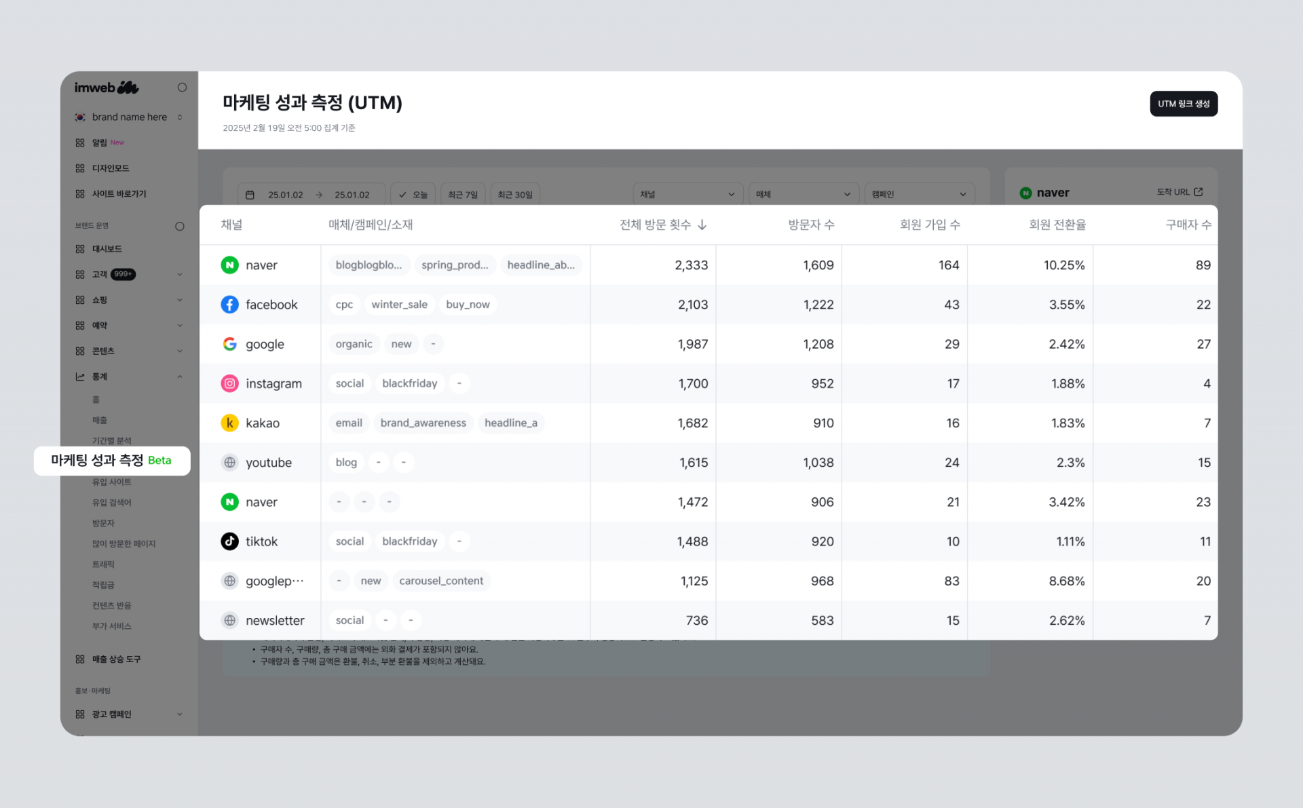
Task: Sort by 구매자 수 column header
Action: point(1188,225)
